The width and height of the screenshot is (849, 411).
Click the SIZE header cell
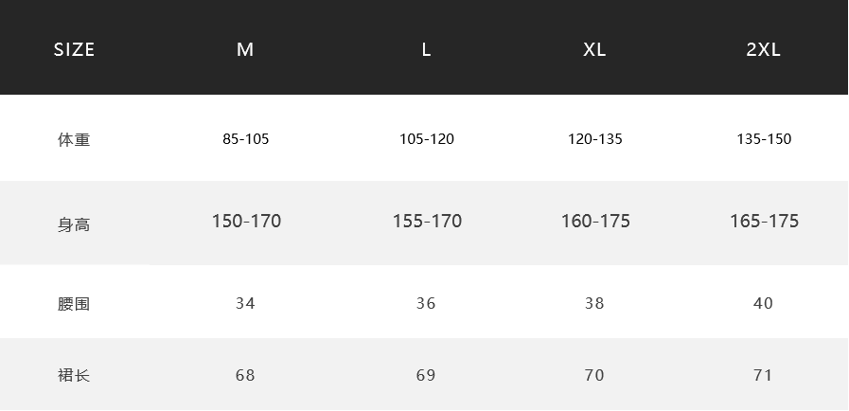(74, 50)
